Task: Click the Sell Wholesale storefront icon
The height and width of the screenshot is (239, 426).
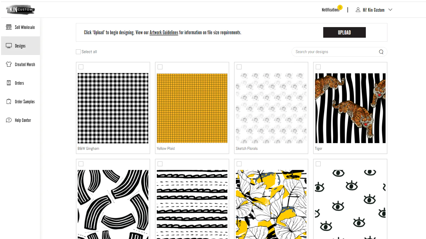Action: [x=9, y=27]
